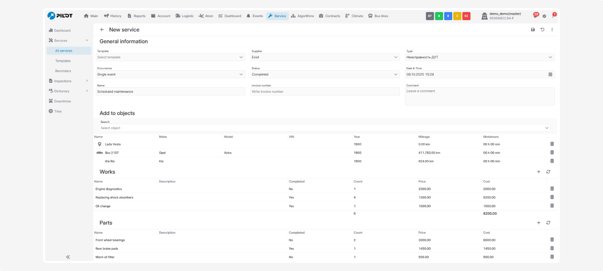Click the red 52 status counter badge
603x271 pixels.
pos(466,16)
